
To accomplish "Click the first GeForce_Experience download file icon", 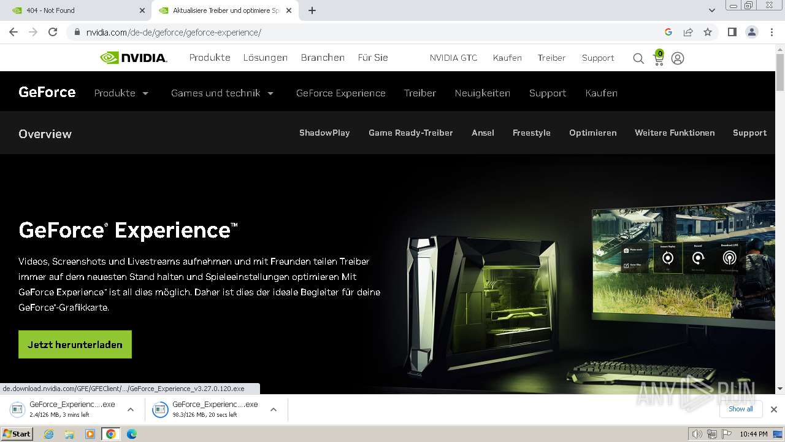I will [x=17, y=409].
